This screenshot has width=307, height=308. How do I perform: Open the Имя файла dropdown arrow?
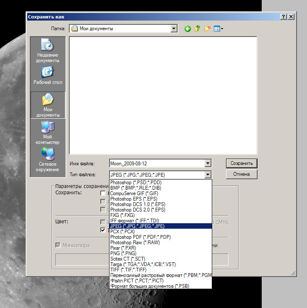[207, 163]
